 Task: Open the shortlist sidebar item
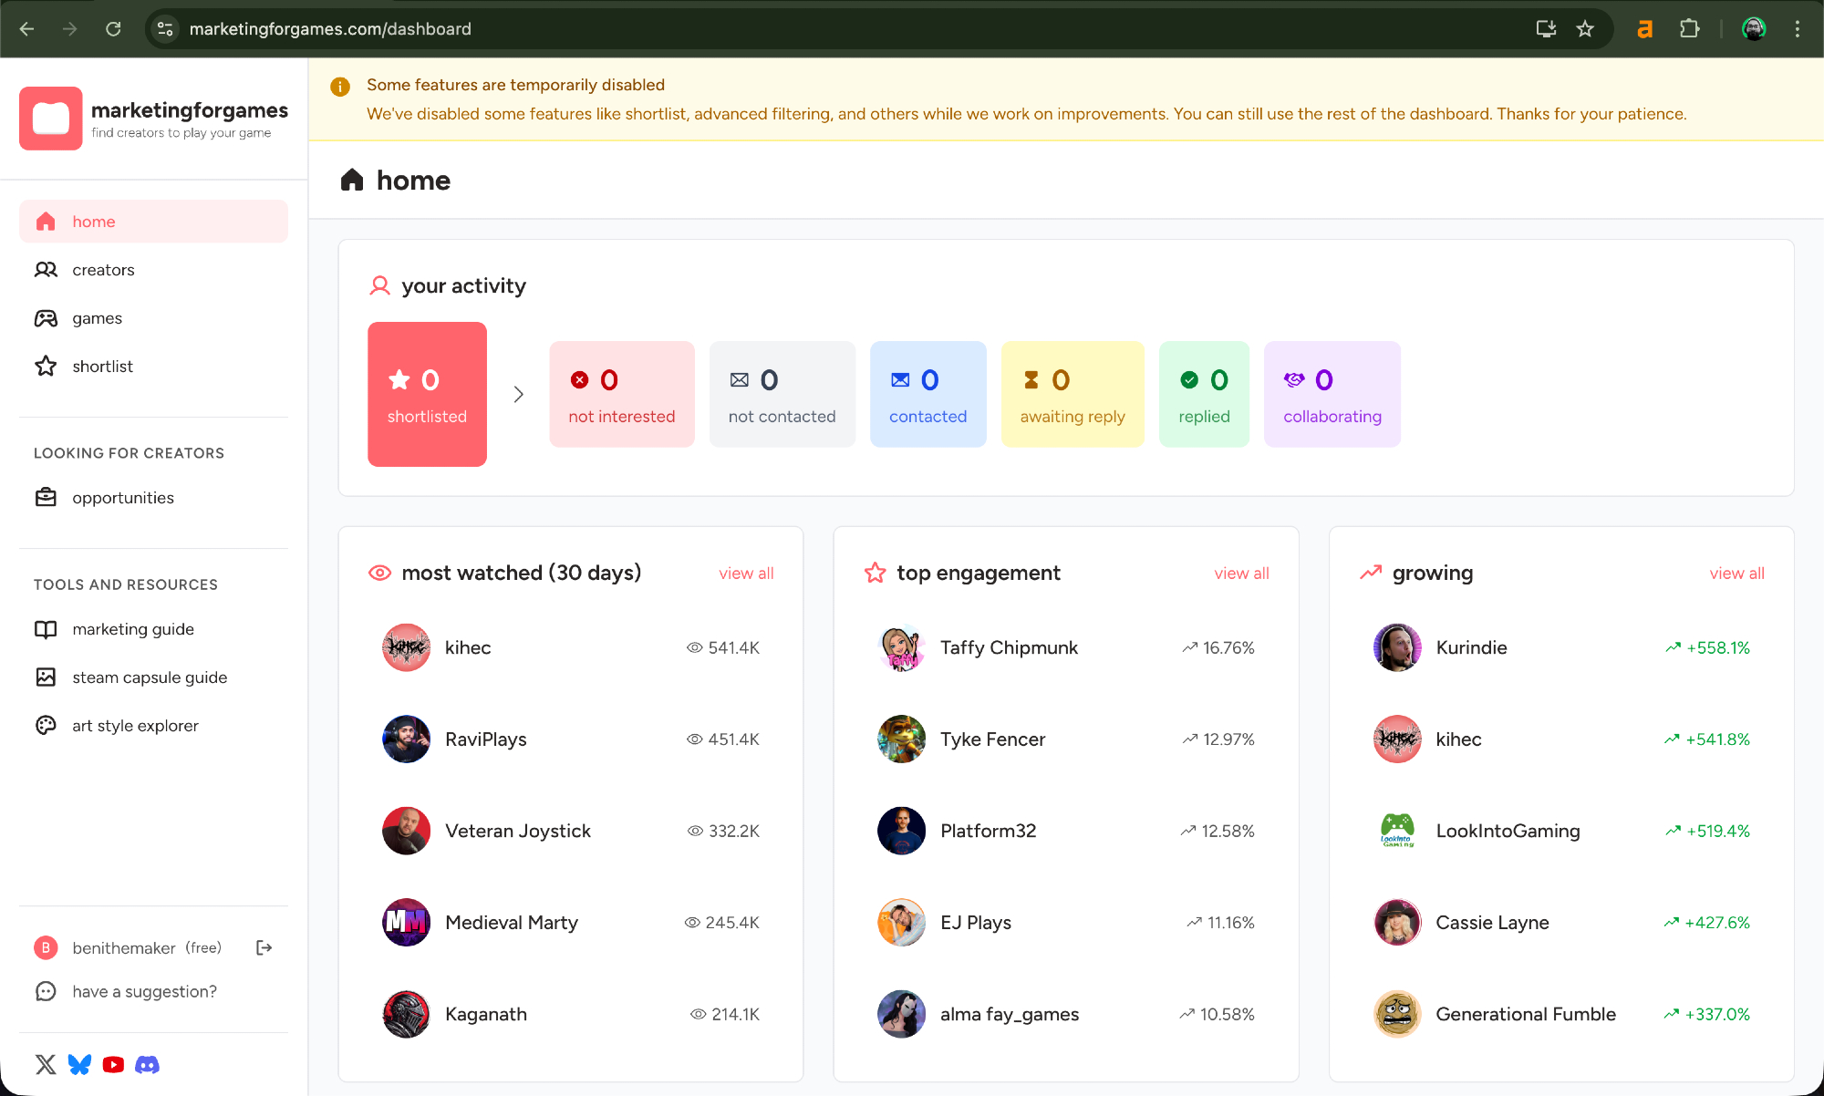coord(102,367)
